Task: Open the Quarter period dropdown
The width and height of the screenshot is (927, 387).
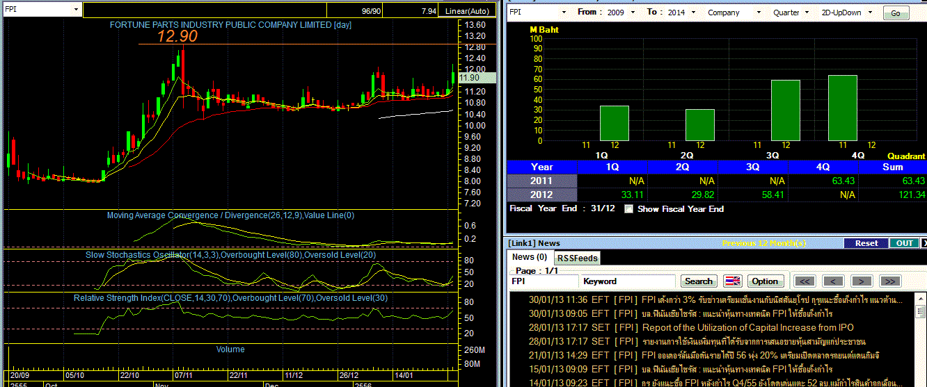Action: point(807,13)
